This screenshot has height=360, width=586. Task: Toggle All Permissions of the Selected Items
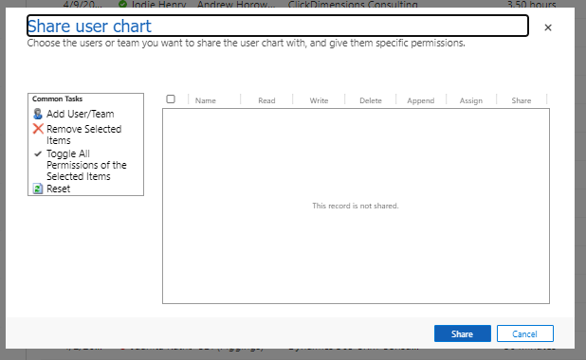tap(86, 165)
